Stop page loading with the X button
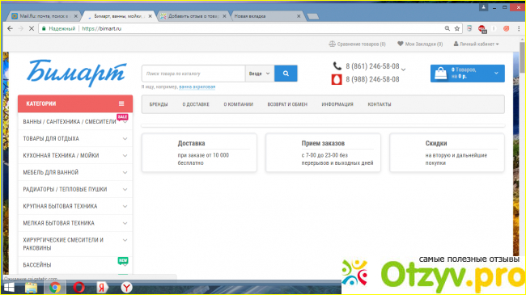The image size is (526, 295). [x=32, y=29]
